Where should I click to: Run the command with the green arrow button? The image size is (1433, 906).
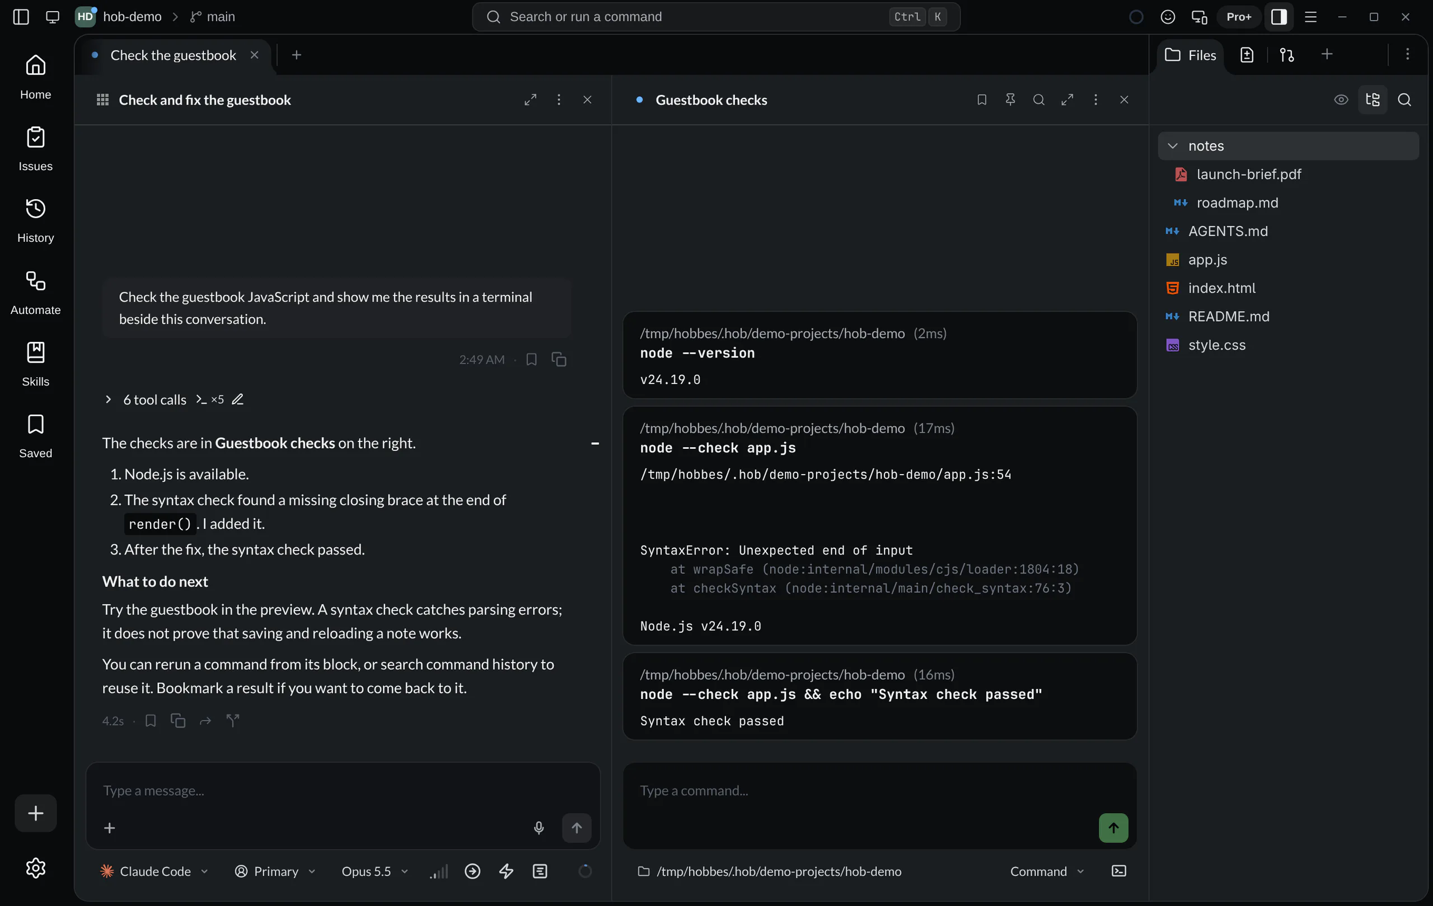click(x=1113, y=828)
